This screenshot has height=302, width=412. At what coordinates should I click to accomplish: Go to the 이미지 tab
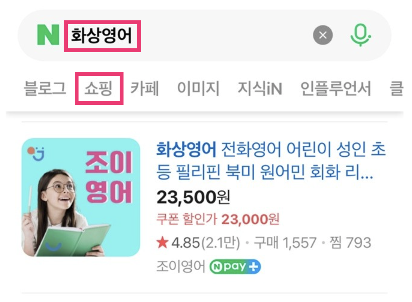[198, 88]
